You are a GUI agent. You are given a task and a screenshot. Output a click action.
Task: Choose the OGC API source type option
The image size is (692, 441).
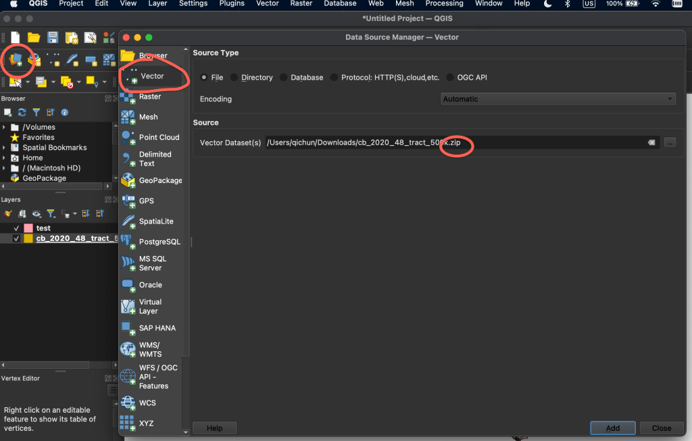click(x=450, y=78)
